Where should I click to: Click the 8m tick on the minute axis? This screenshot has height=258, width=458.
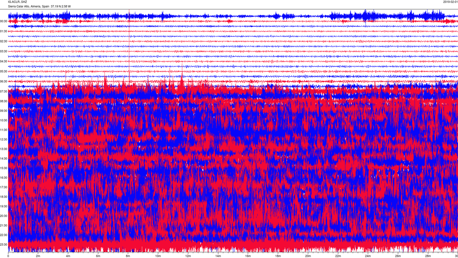[x=128, y=256]
